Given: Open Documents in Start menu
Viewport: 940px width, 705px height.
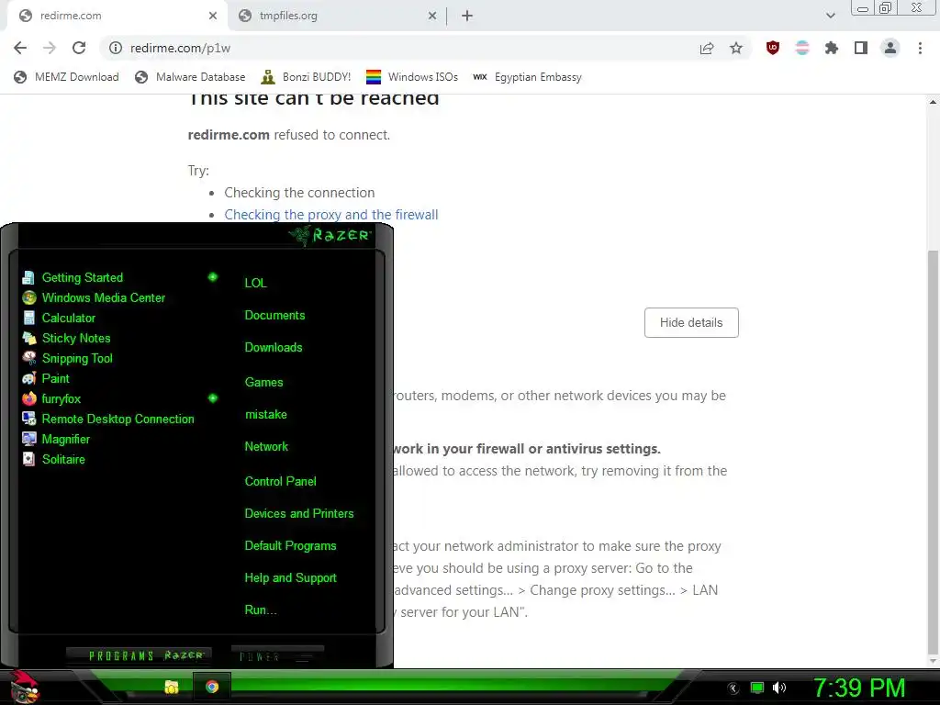Looking at the screenshot, I should tap(274, 316).
